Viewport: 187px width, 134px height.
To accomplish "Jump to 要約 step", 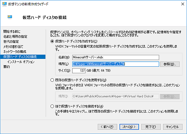I will 7,67.
